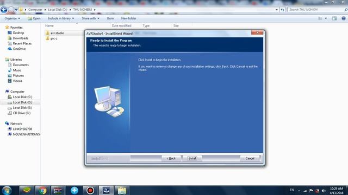Viewport: 348px width, 195px height.
Task: Select THU NGHIEM in the breadcrumb
Action: coord(82,10)
